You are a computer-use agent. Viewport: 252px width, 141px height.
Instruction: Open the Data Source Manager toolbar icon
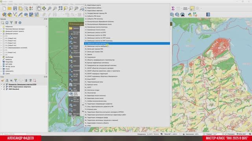click(x=4, y=15)
